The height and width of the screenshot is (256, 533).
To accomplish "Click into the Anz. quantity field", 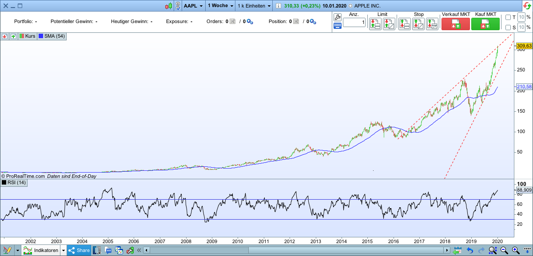I will click(x=354, y=23).
